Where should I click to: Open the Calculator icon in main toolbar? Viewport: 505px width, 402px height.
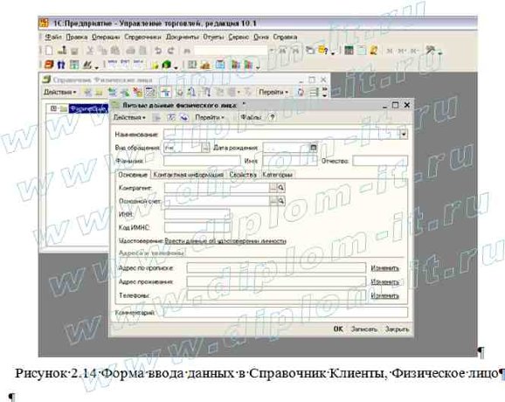click(349, 51)
